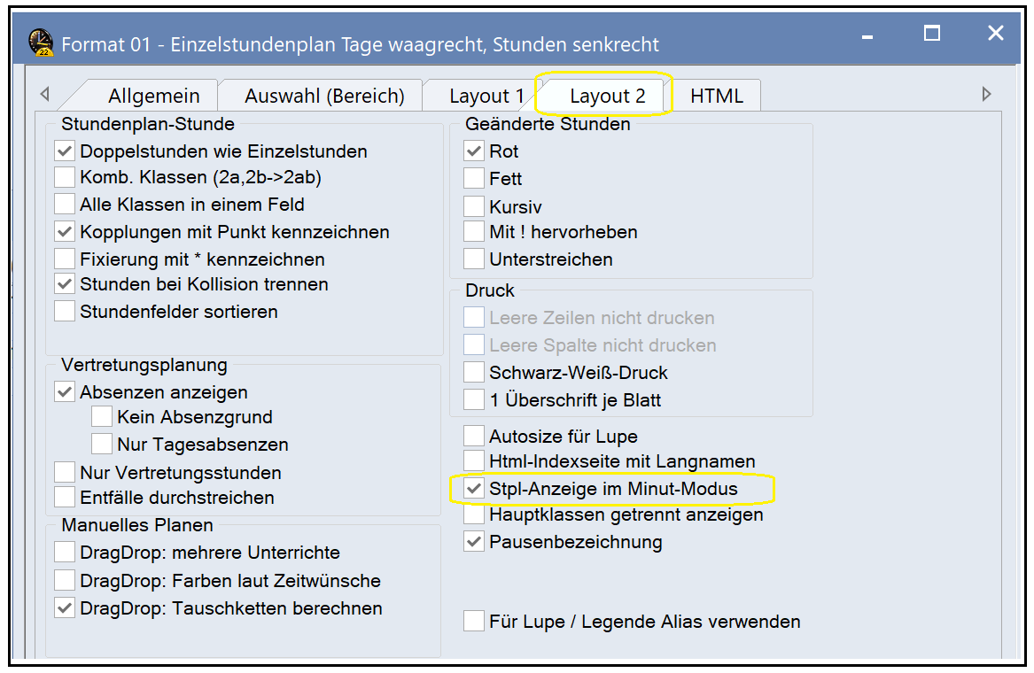Check Für Lupe / Legende Alias verwenden

[474, 622]
